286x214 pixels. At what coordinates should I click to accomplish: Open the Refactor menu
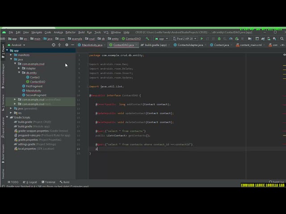pos(71,33)
